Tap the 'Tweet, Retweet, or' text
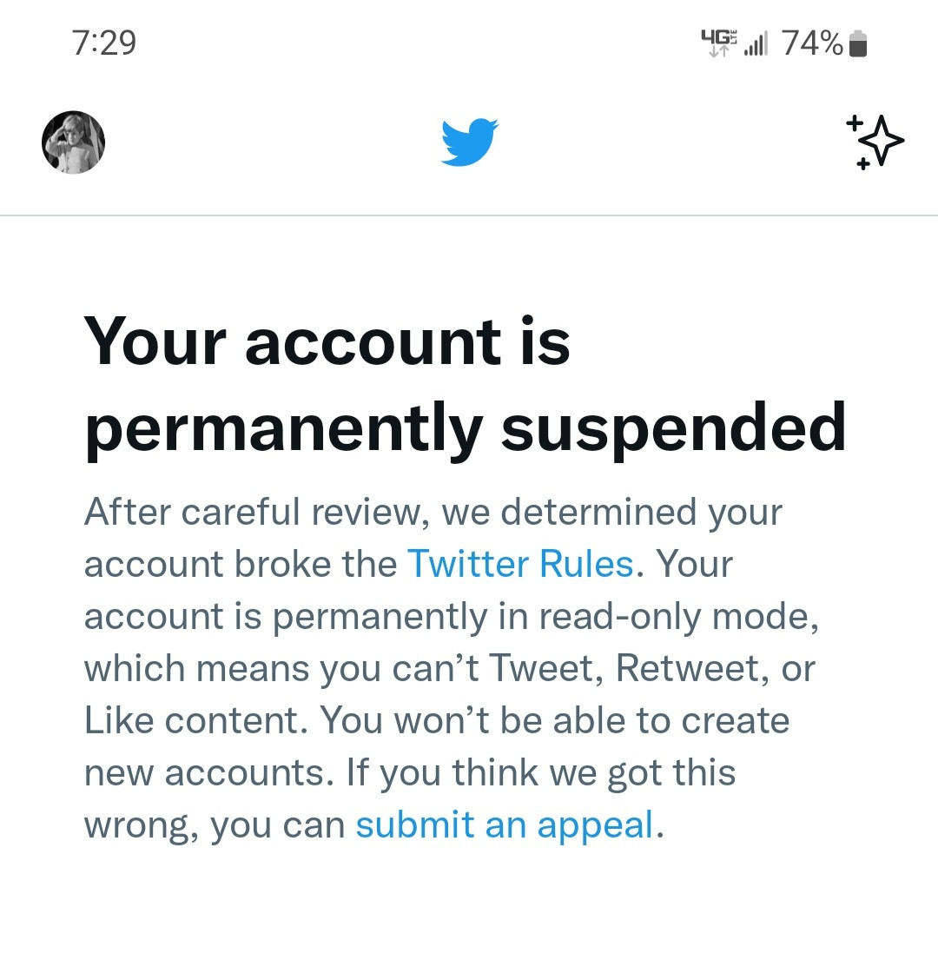 click(651, 668)
